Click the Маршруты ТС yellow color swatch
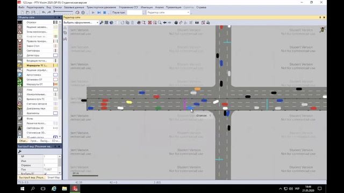 point(55,65)
